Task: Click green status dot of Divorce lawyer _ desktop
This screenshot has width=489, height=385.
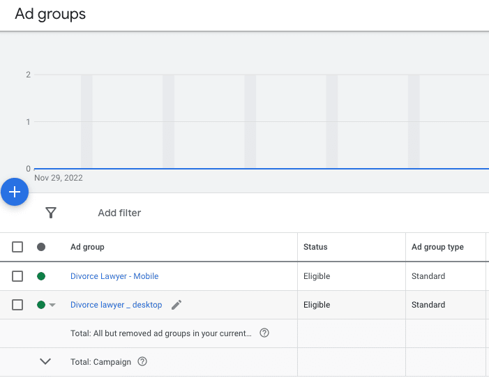Action: pos(41,305)
